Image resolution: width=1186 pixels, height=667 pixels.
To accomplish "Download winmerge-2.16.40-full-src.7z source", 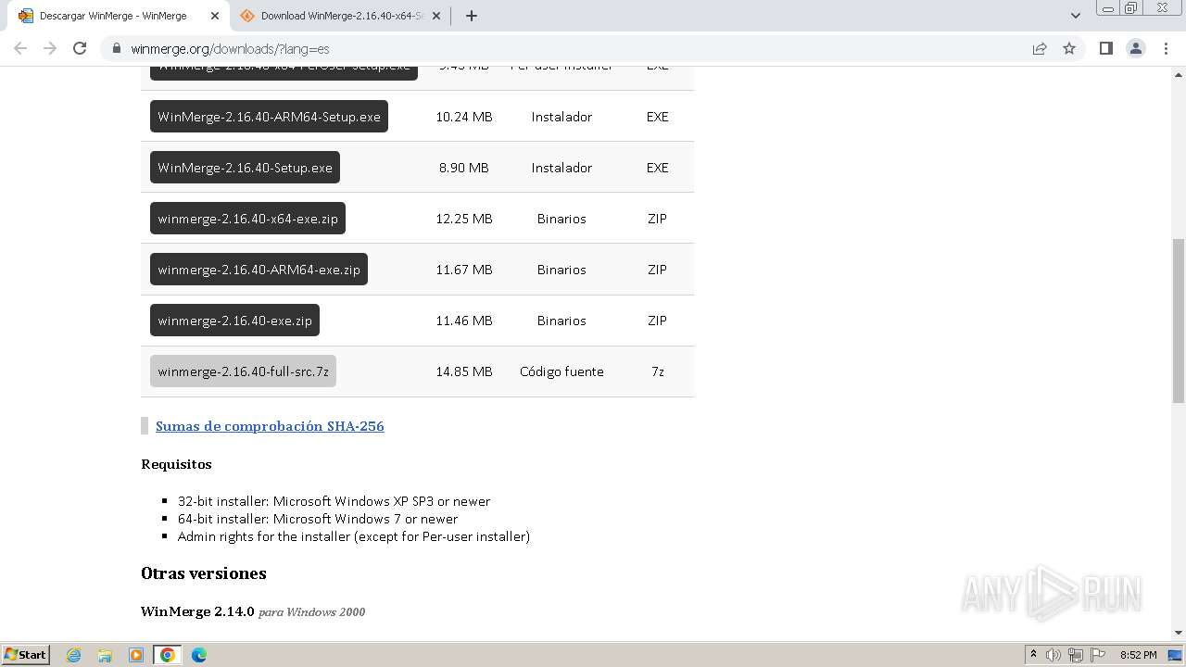I will click(243, 371).
